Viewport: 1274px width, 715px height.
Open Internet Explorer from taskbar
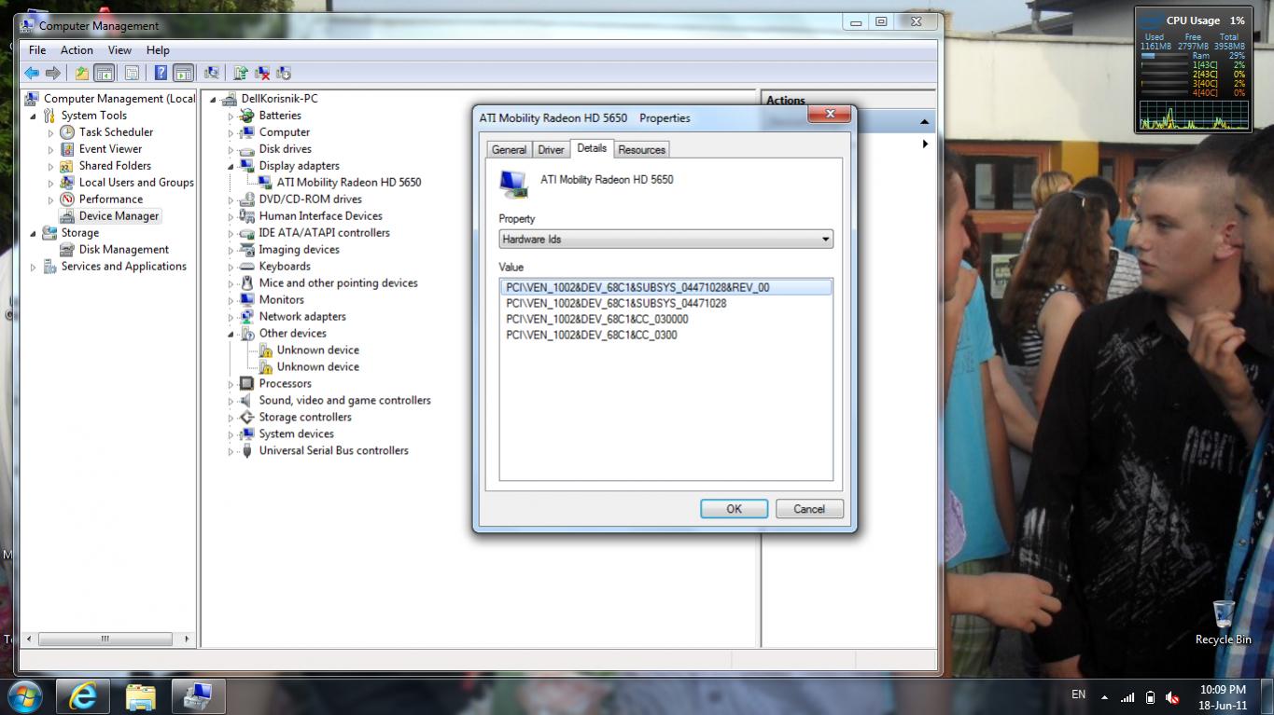click(82, 697)
